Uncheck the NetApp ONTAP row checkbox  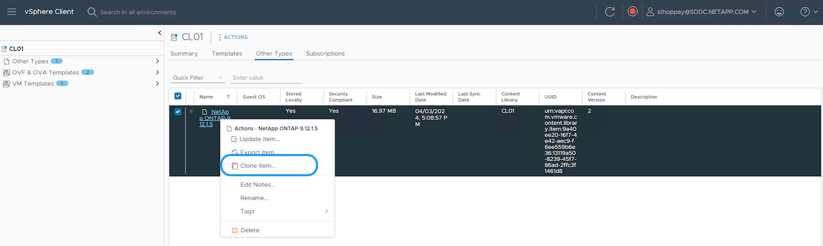(x=178, y=112)
